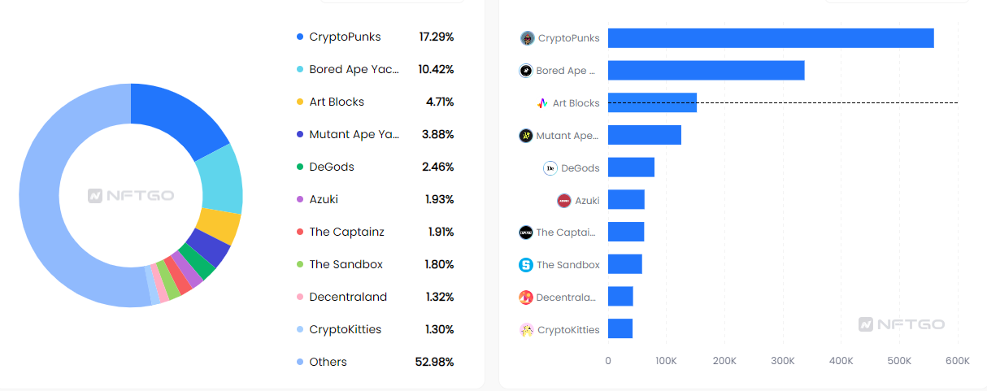
Task: Click the Art Blocks logo icon
Action: point(542,103)
